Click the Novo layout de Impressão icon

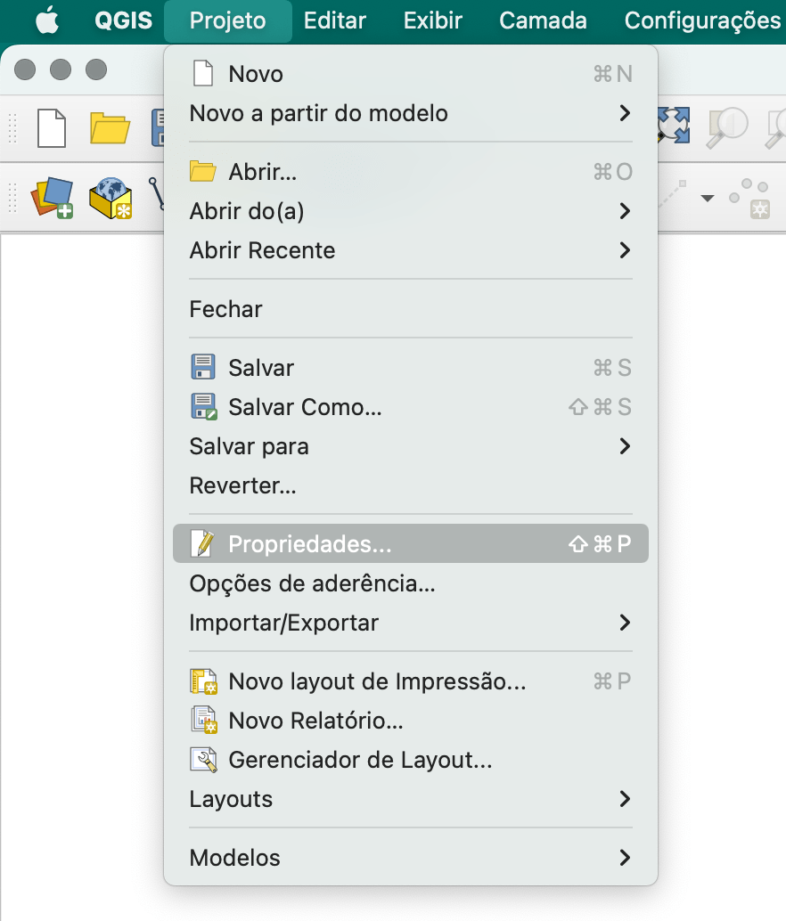204,681
